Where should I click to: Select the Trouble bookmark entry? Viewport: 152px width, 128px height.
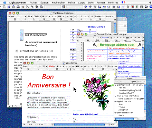click(x=122, y=107)
